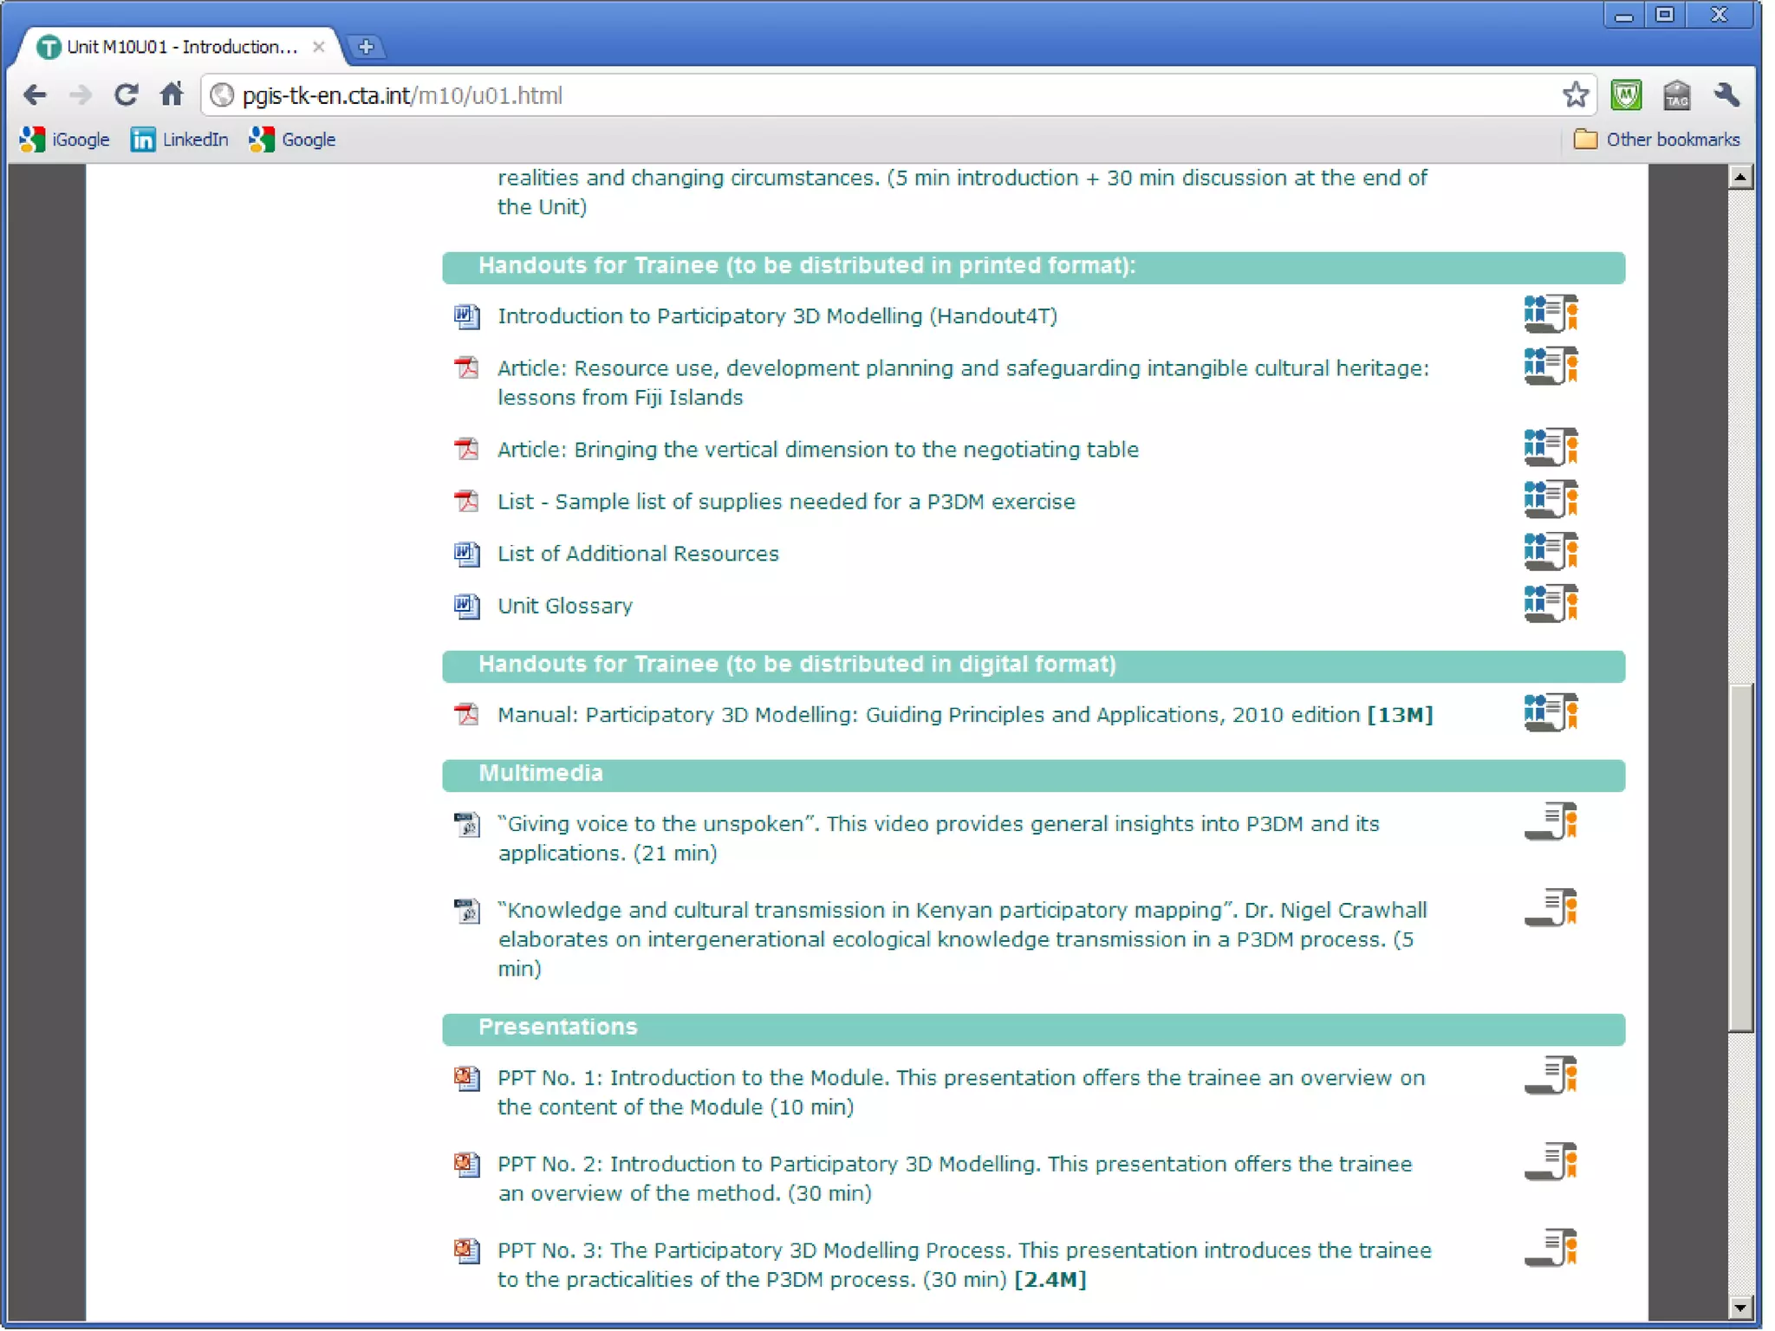Viewport: 1775px width, 1331px height.
Task: Click the trainer-trainee icon on the vertical dimension row
Action: [x=1551, y=447]
